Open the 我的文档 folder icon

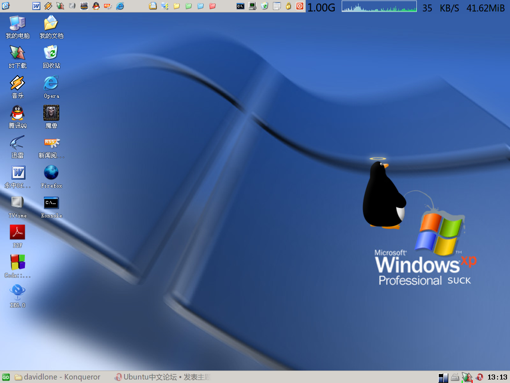(51, 27)
